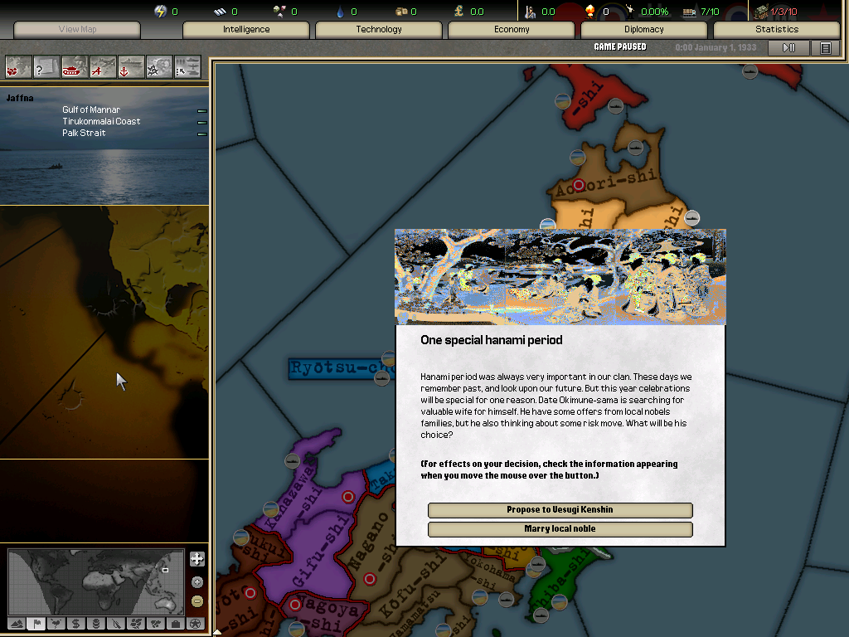Click the hanami event illustration
This screenshot has height=637, width=849.
click(x=560, y=277)
